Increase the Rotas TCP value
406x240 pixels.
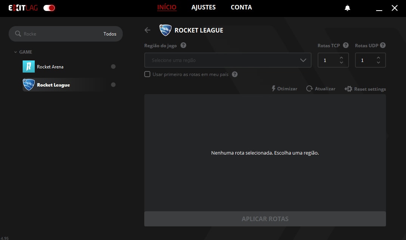[341, 58]
